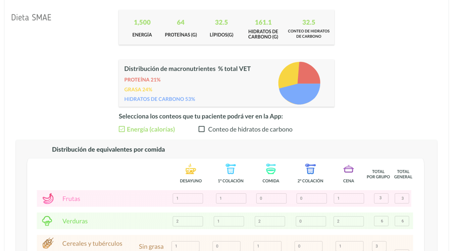Image resolution: width=453 pixels, height=251 pixels.
Task: Click the red protein pie slice
Action: pyautogui.click(x=308, y=73)
